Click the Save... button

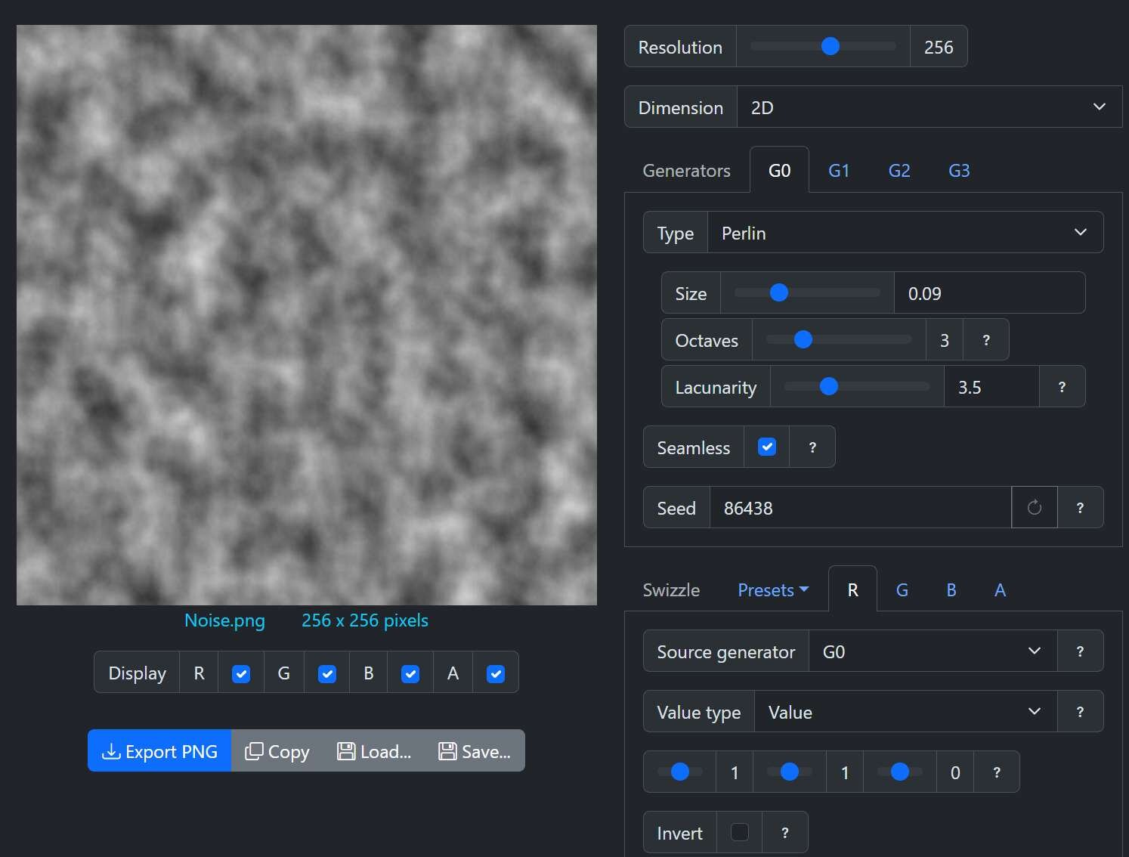(x=473, y=750)
